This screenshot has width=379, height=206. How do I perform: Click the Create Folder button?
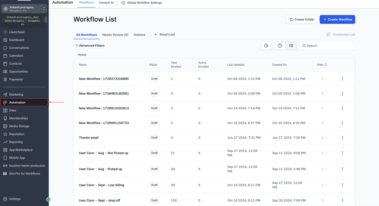[302, 19]
